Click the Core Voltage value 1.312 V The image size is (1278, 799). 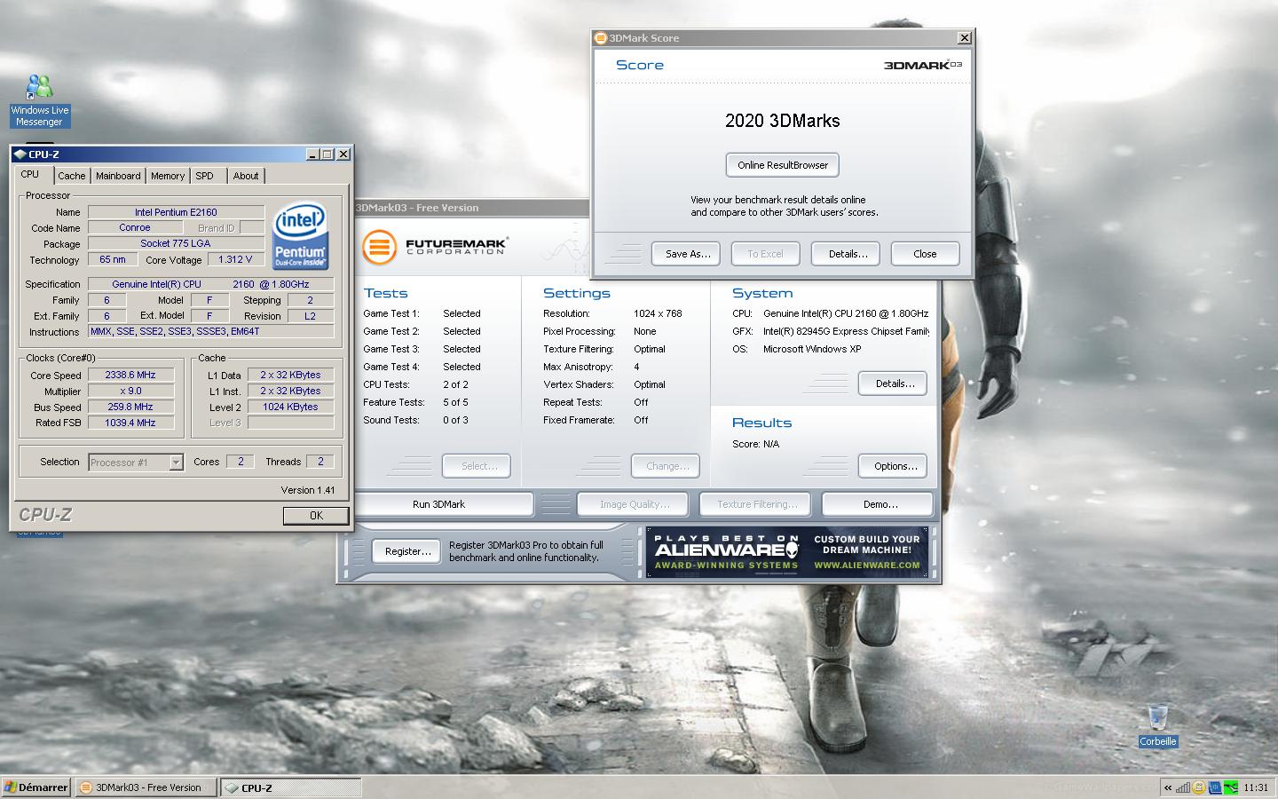tap(235, 259)
